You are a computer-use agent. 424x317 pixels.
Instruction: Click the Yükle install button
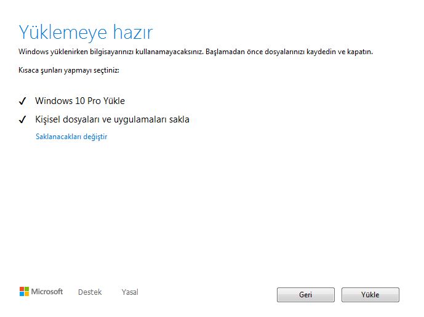click(x=370, y=295)
